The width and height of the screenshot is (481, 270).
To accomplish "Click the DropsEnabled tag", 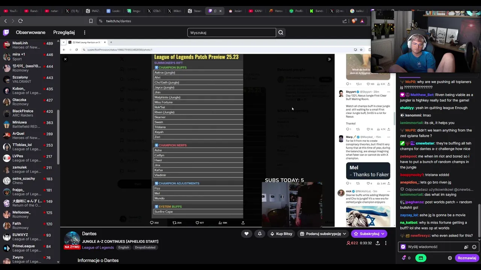I will pos(145,247).
